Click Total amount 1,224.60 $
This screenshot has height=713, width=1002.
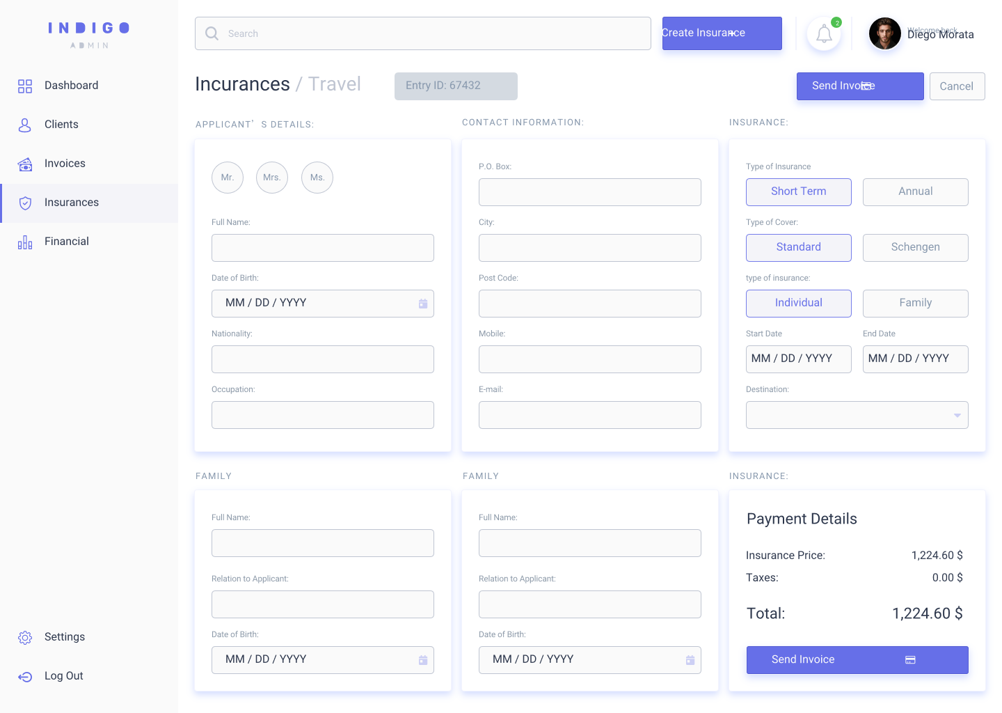[928, 613]
